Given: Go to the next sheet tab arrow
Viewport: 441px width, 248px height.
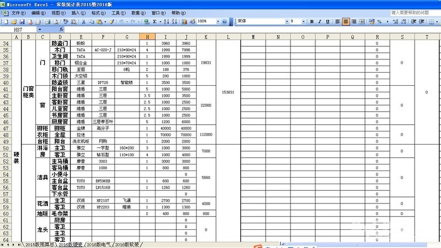Looking at the screenshot, I should (x=13, y=245).
